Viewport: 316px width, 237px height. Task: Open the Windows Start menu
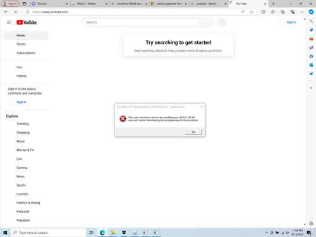(5, 233)
